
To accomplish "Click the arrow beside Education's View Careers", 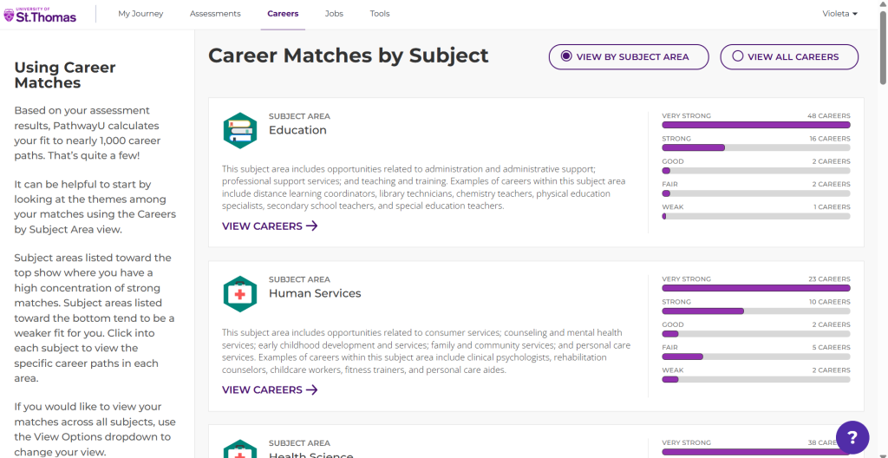I will click(x=312, y=226).
